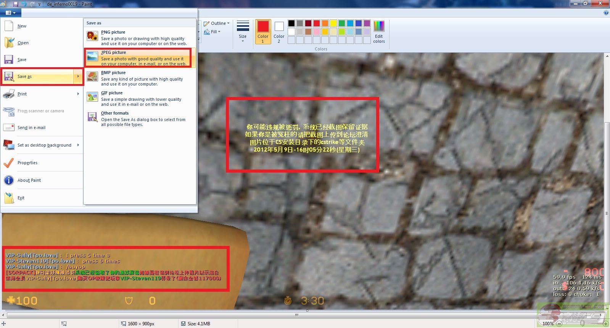
Task: Click New in the file menu
Action: pos(22,26)
